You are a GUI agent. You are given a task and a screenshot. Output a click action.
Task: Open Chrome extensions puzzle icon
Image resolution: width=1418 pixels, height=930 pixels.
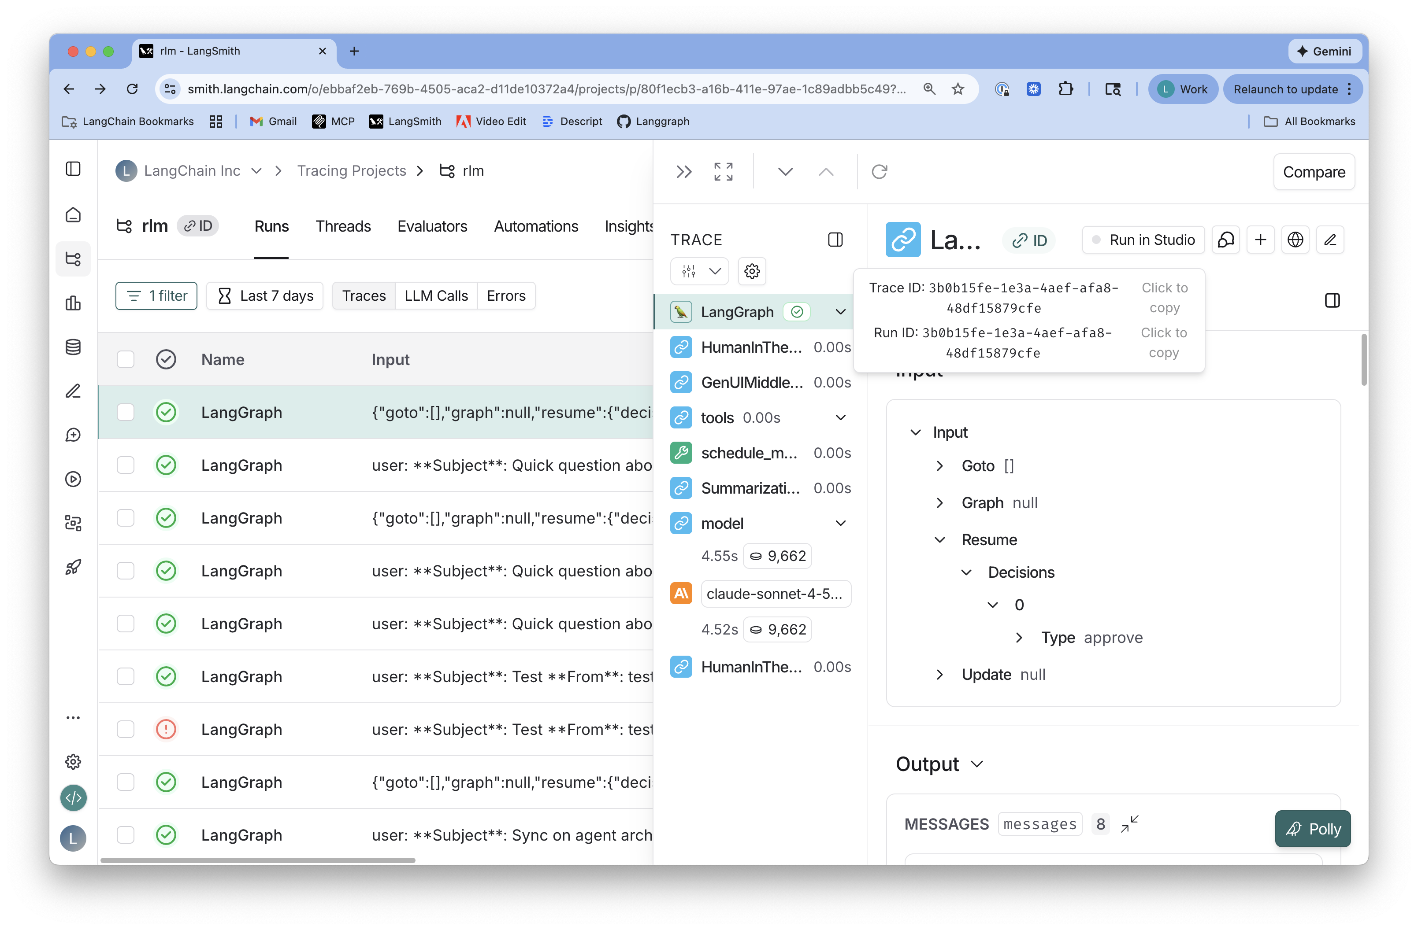pos(1065,89)
